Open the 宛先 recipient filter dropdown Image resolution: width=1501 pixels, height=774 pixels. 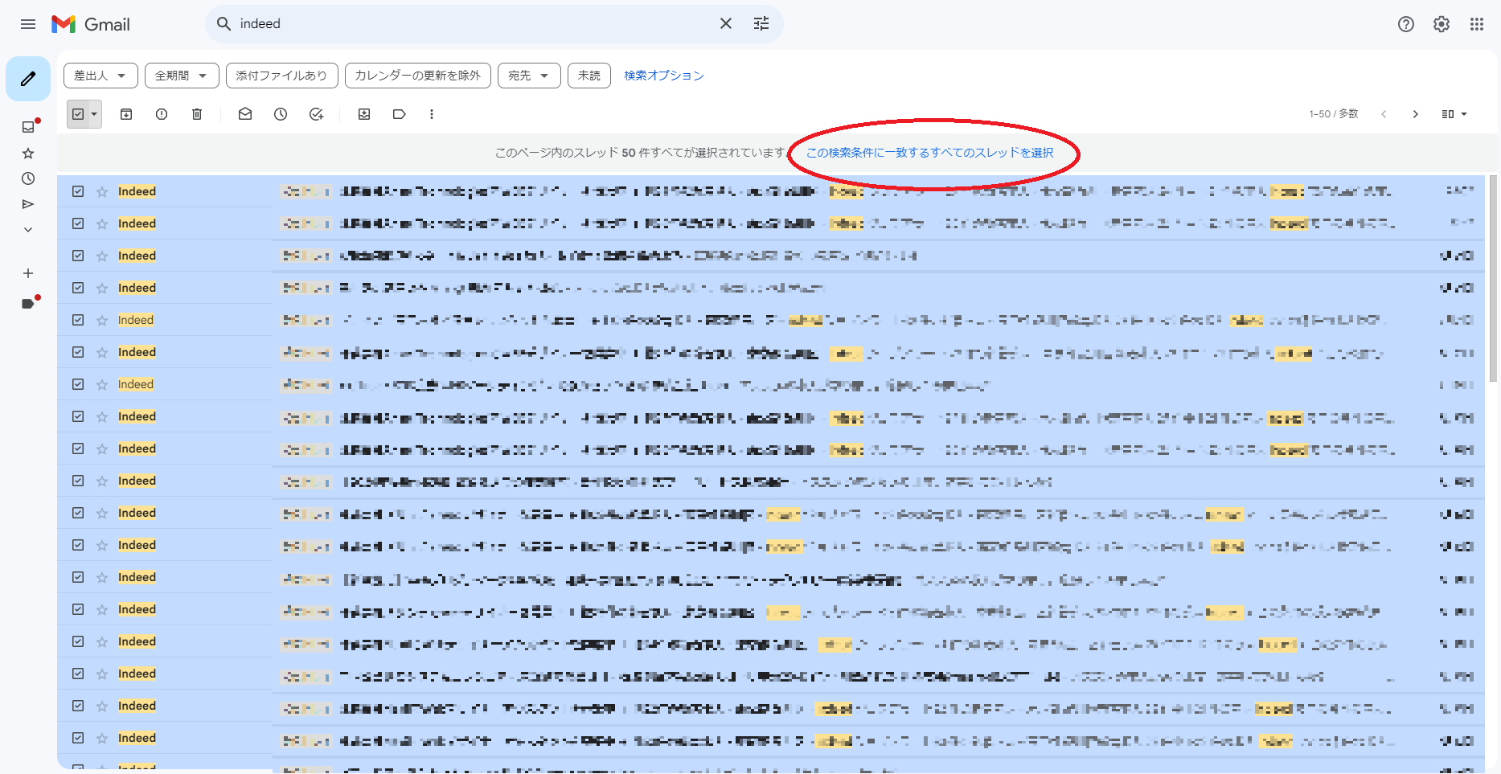pyautogui.click(x=528, y=76)
